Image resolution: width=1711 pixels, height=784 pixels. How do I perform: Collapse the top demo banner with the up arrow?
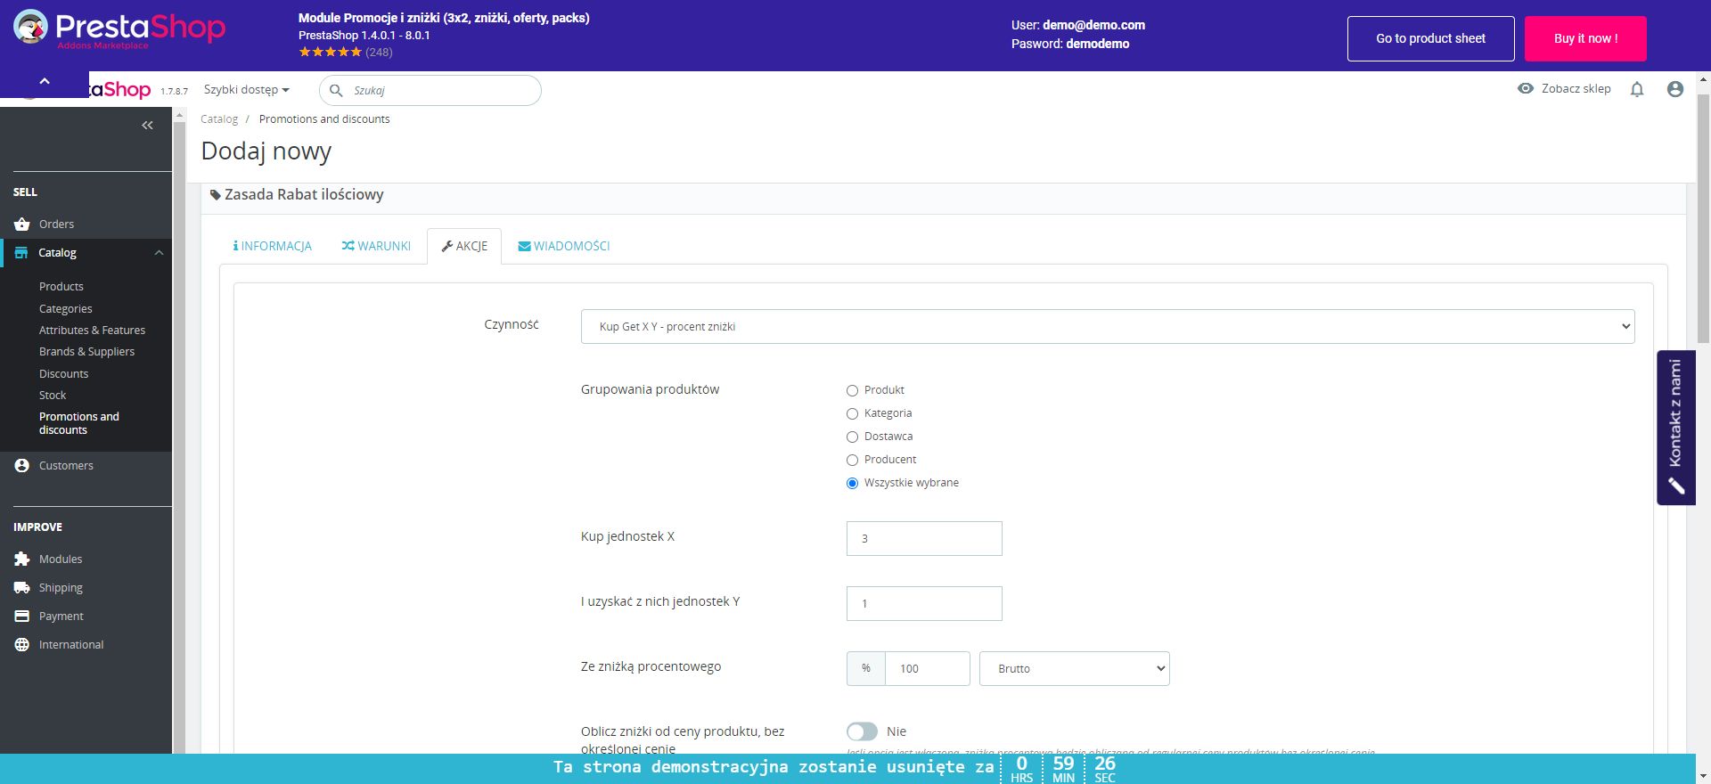(45, 82)
